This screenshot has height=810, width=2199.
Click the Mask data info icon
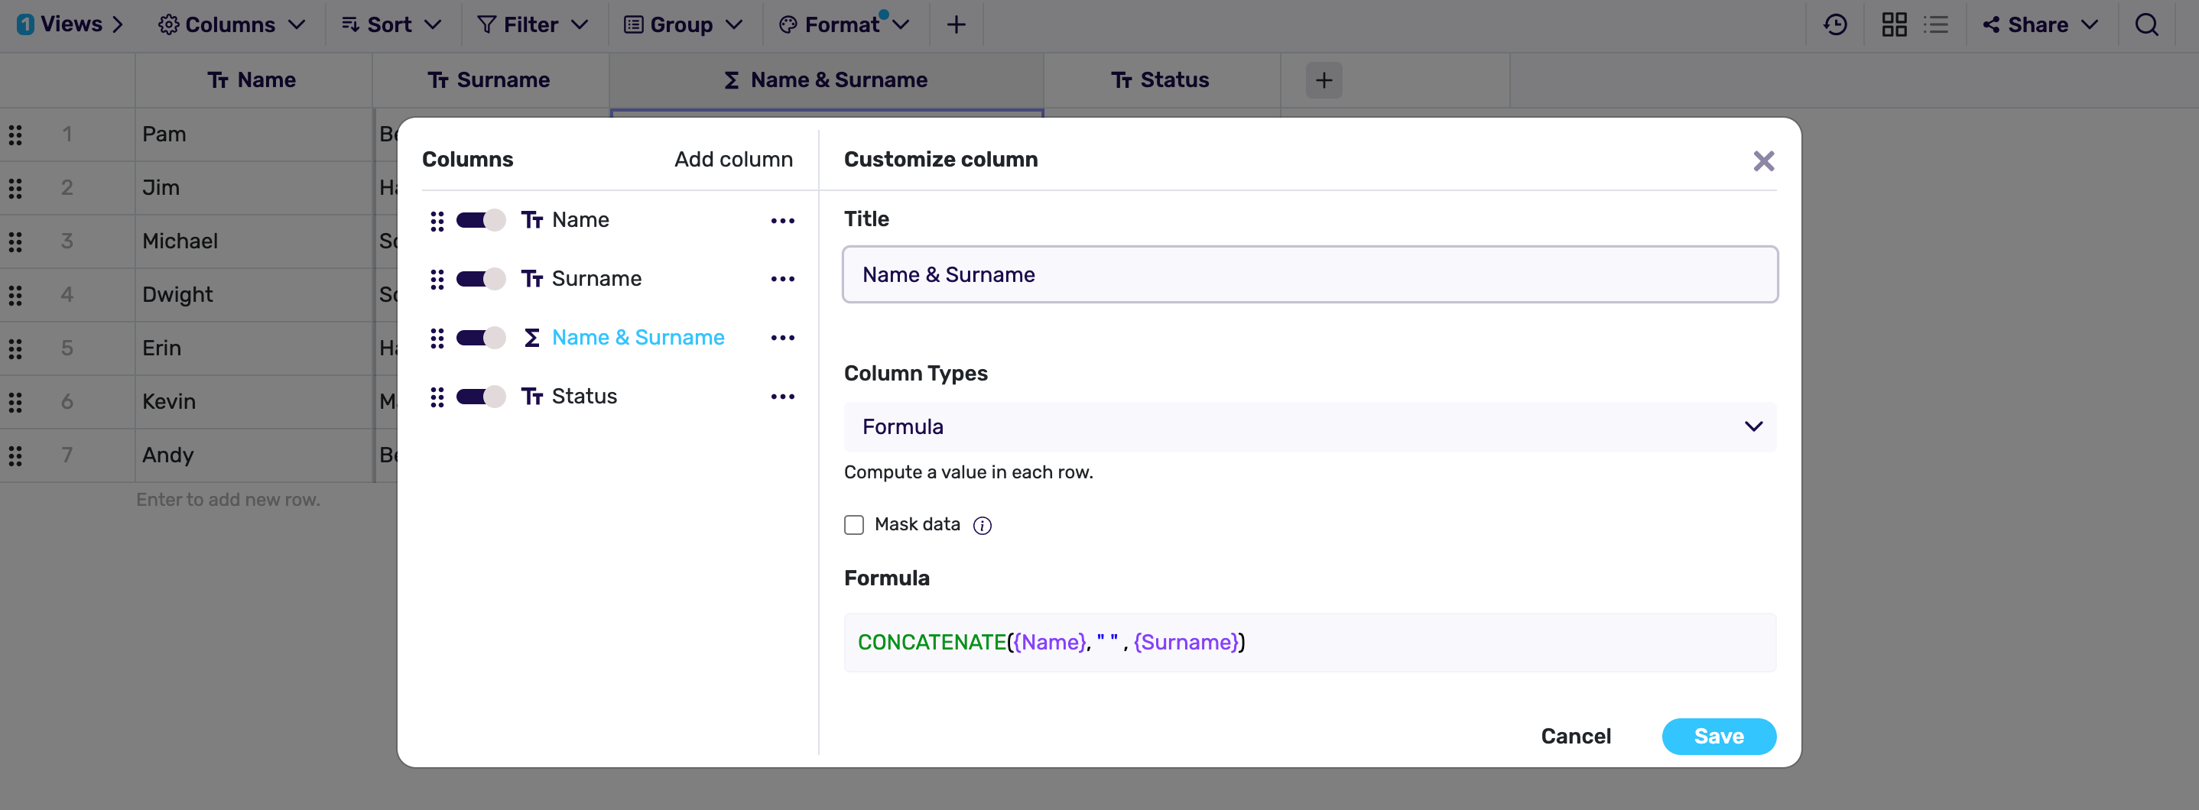pyautogui.click(x=983, y=526)
